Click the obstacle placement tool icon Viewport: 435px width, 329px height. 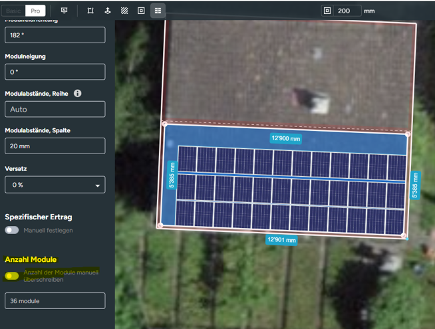(108, 11)
